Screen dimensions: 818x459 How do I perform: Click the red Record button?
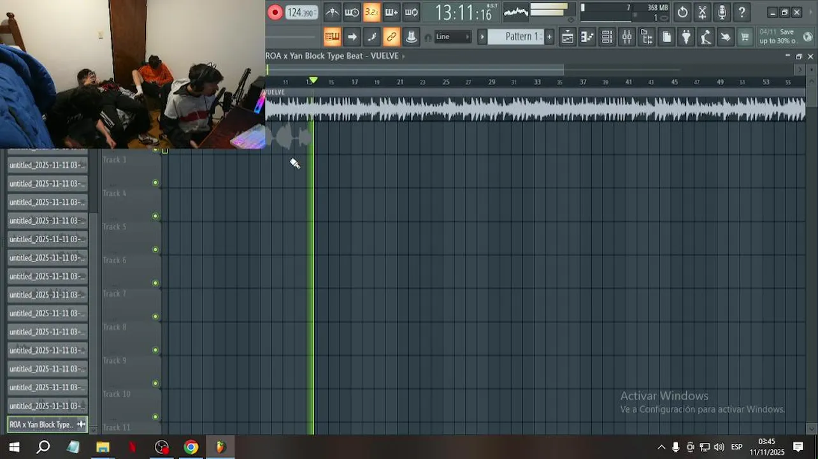click(275, 12)
